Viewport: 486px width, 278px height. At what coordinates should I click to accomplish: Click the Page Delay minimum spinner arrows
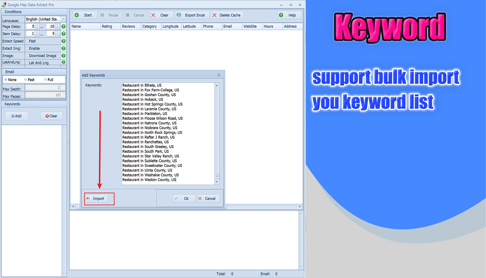(x=37, y=26)
